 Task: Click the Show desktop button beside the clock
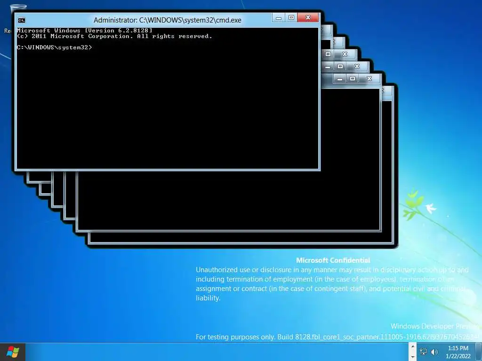[x=478, y=352]
